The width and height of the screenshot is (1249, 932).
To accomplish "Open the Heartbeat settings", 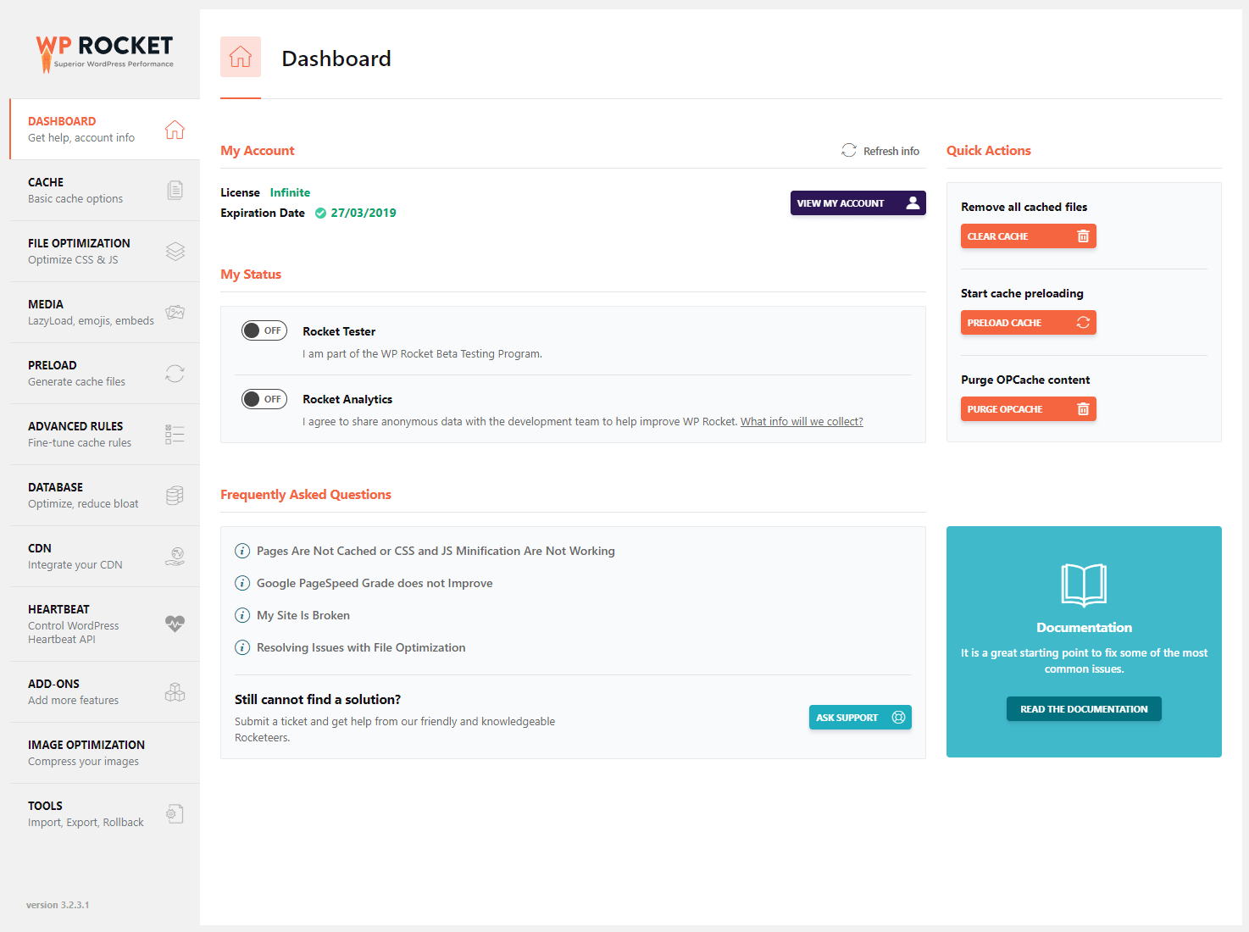I will 105,624.
